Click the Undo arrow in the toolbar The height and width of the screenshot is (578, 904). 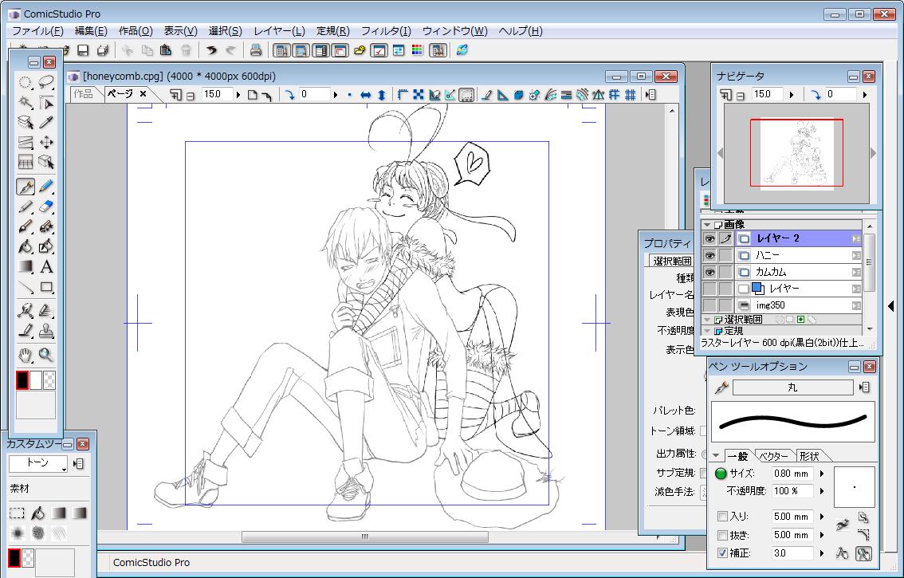(211, 51)
